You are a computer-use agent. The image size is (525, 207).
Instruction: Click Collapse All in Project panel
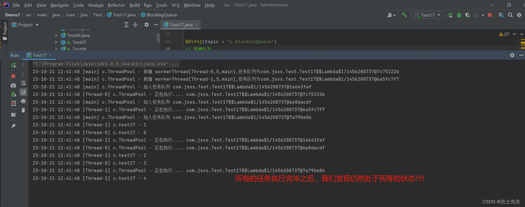(135, 25)
